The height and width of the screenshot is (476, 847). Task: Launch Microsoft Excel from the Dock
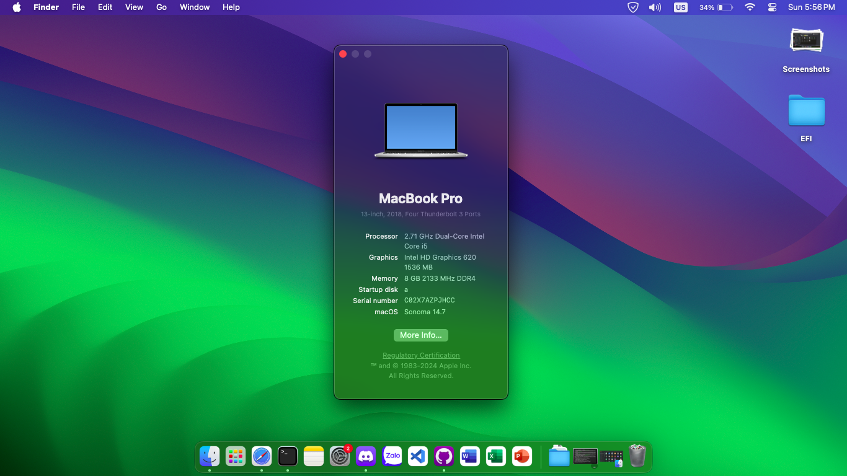pyautogui.click(x=496, y=457)
